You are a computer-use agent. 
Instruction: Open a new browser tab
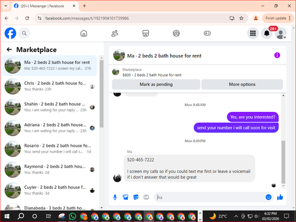point(84,6)
